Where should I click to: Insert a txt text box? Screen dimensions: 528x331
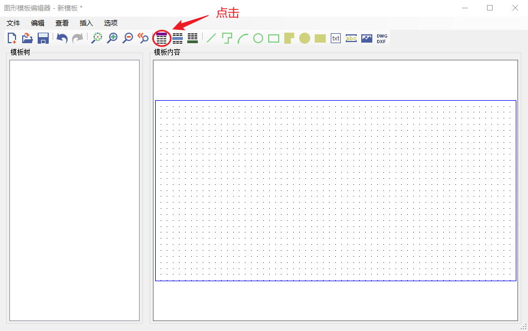[336, 38]
